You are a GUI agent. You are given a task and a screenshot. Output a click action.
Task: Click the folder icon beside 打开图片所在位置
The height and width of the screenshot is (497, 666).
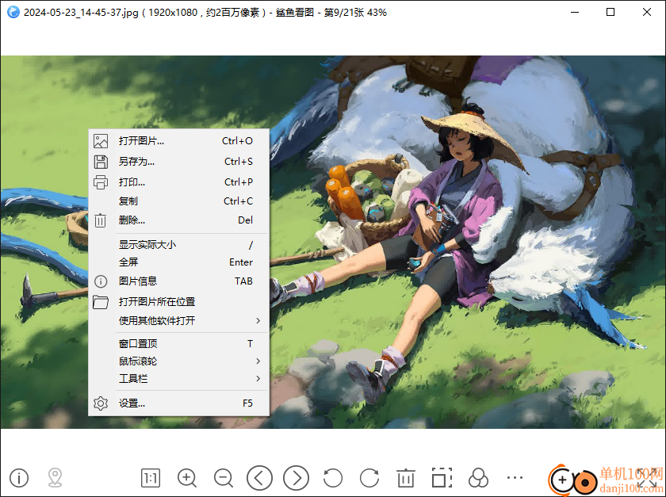point(101,301)
